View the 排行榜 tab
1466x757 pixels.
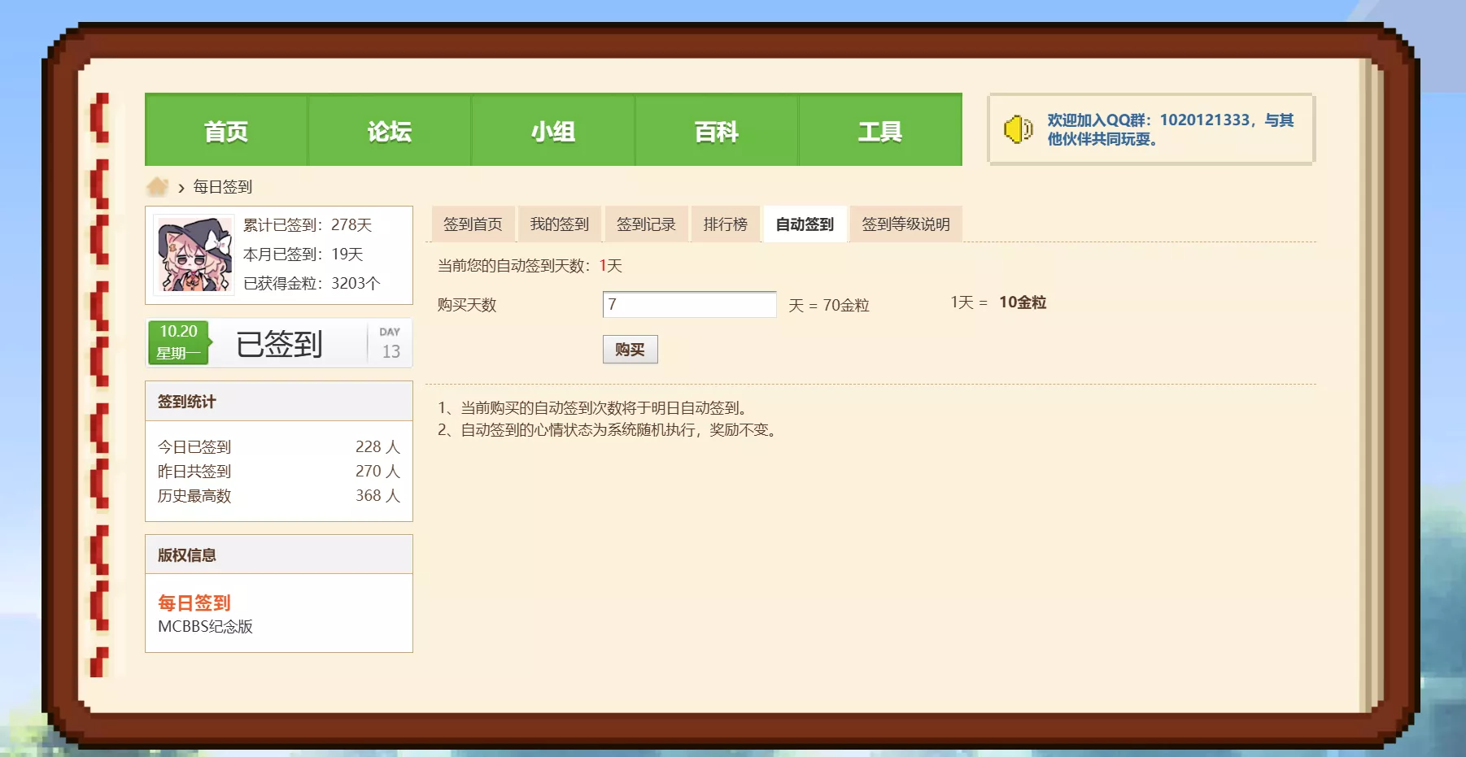725,224
